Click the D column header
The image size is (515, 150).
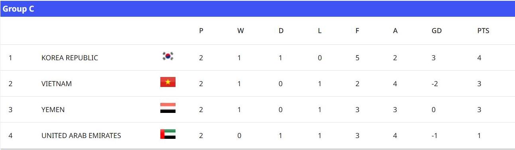pyautogui.click(x=281, y=31)
